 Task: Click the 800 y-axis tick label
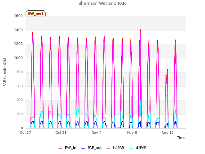20,72
